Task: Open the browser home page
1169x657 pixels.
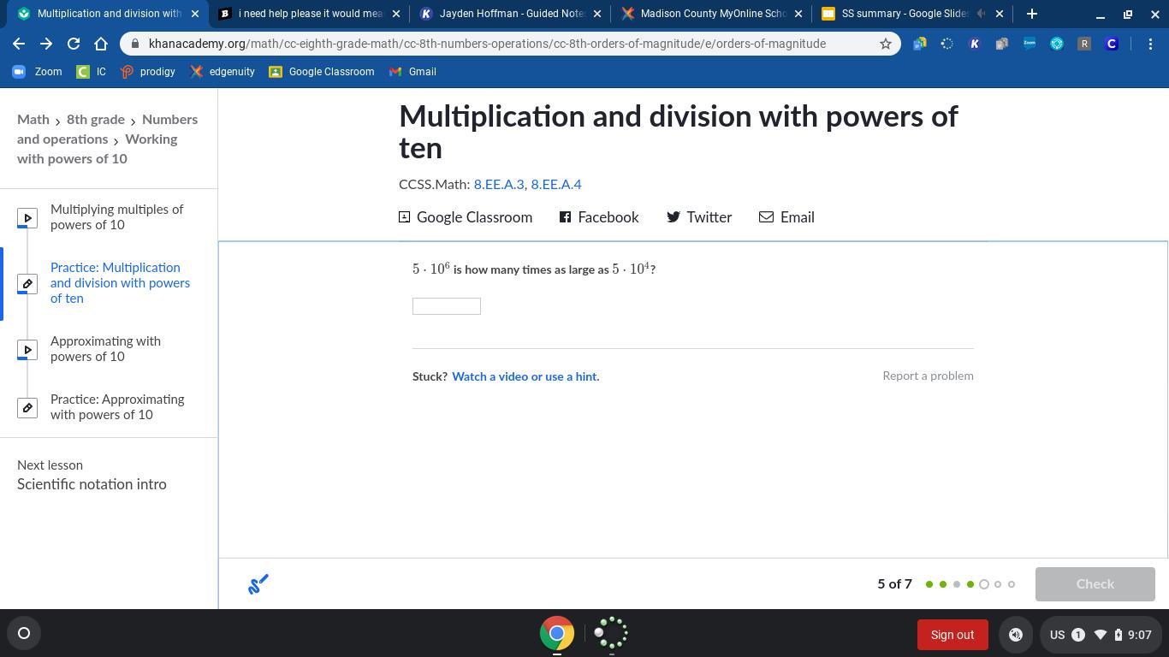Action: pyautogui.click(x=101, y=44)
